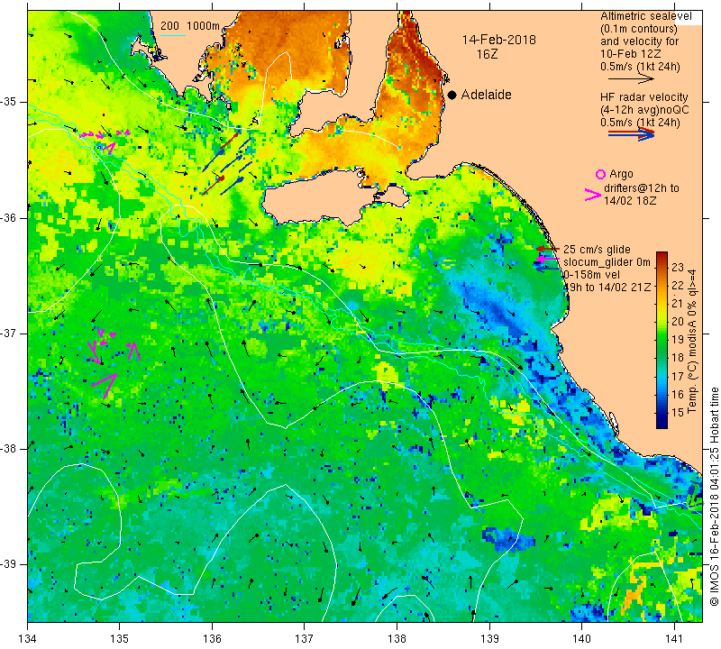Click the 'Altimetric sealevel' legend text
Viewport: 721px width, 649px height.
tap(645, 16)
